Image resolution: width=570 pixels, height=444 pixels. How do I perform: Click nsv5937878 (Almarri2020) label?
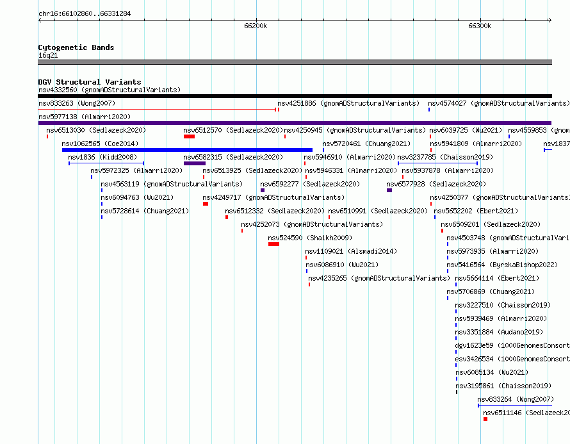pos(448,170)
